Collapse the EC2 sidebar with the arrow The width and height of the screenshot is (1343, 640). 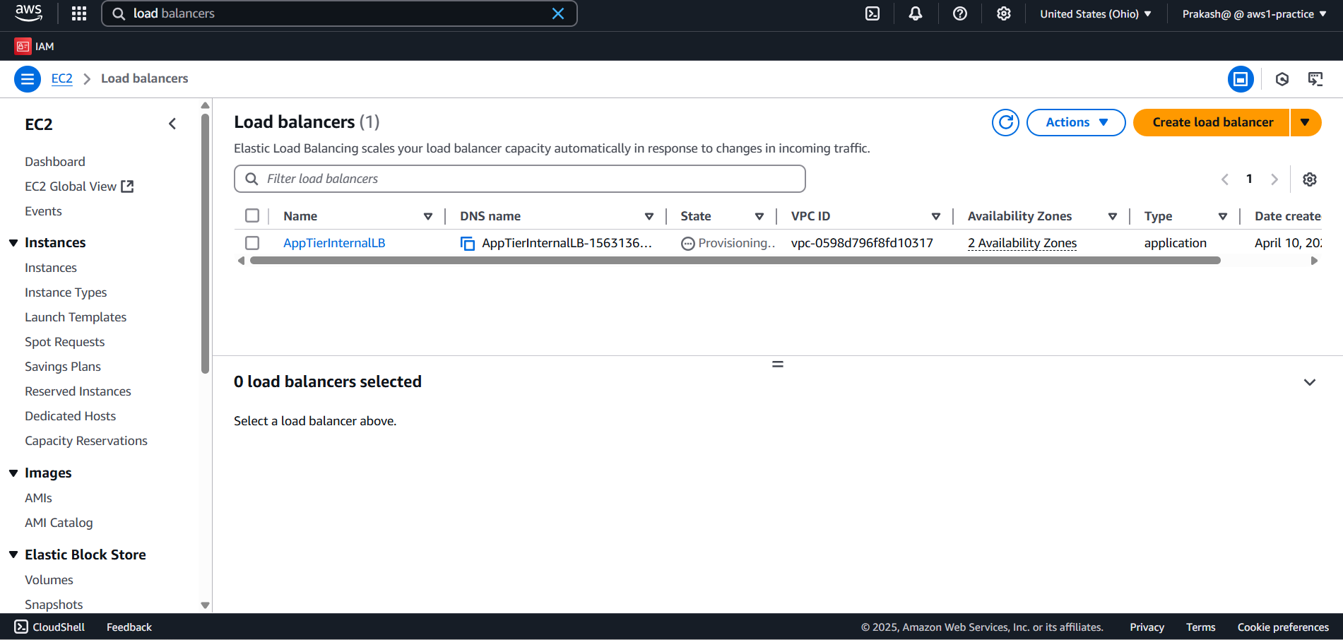(x=172, y=124)
